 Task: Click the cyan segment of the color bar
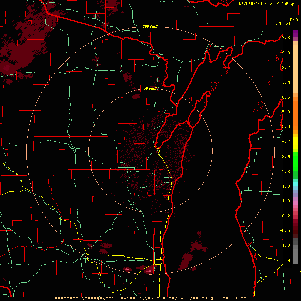point(295,184)
